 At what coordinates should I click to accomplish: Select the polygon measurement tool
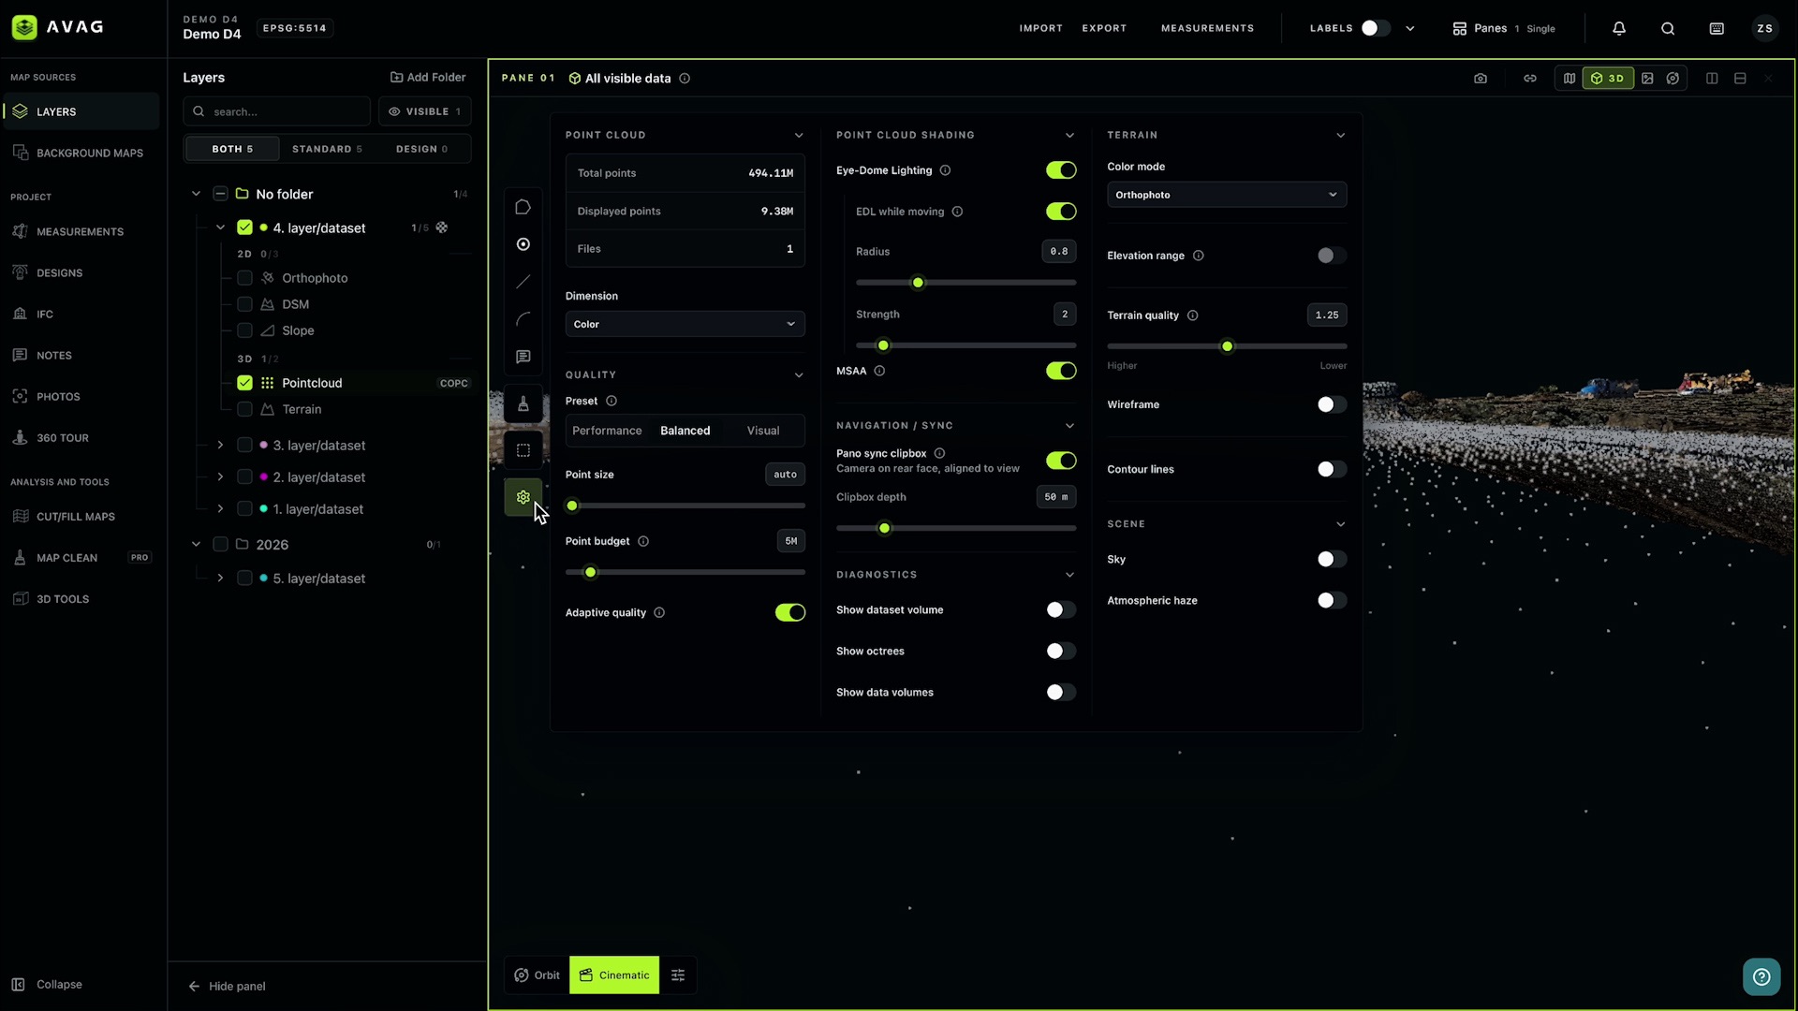[523, 207]
